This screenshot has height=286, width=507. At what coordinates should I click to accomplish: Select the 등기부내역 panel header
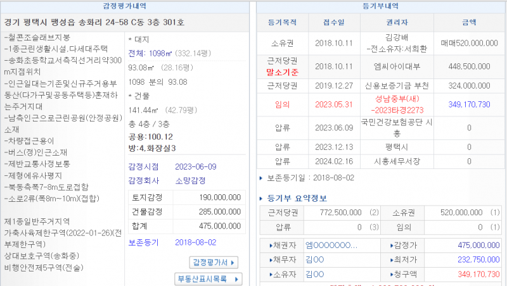click(x=380, y=5)
